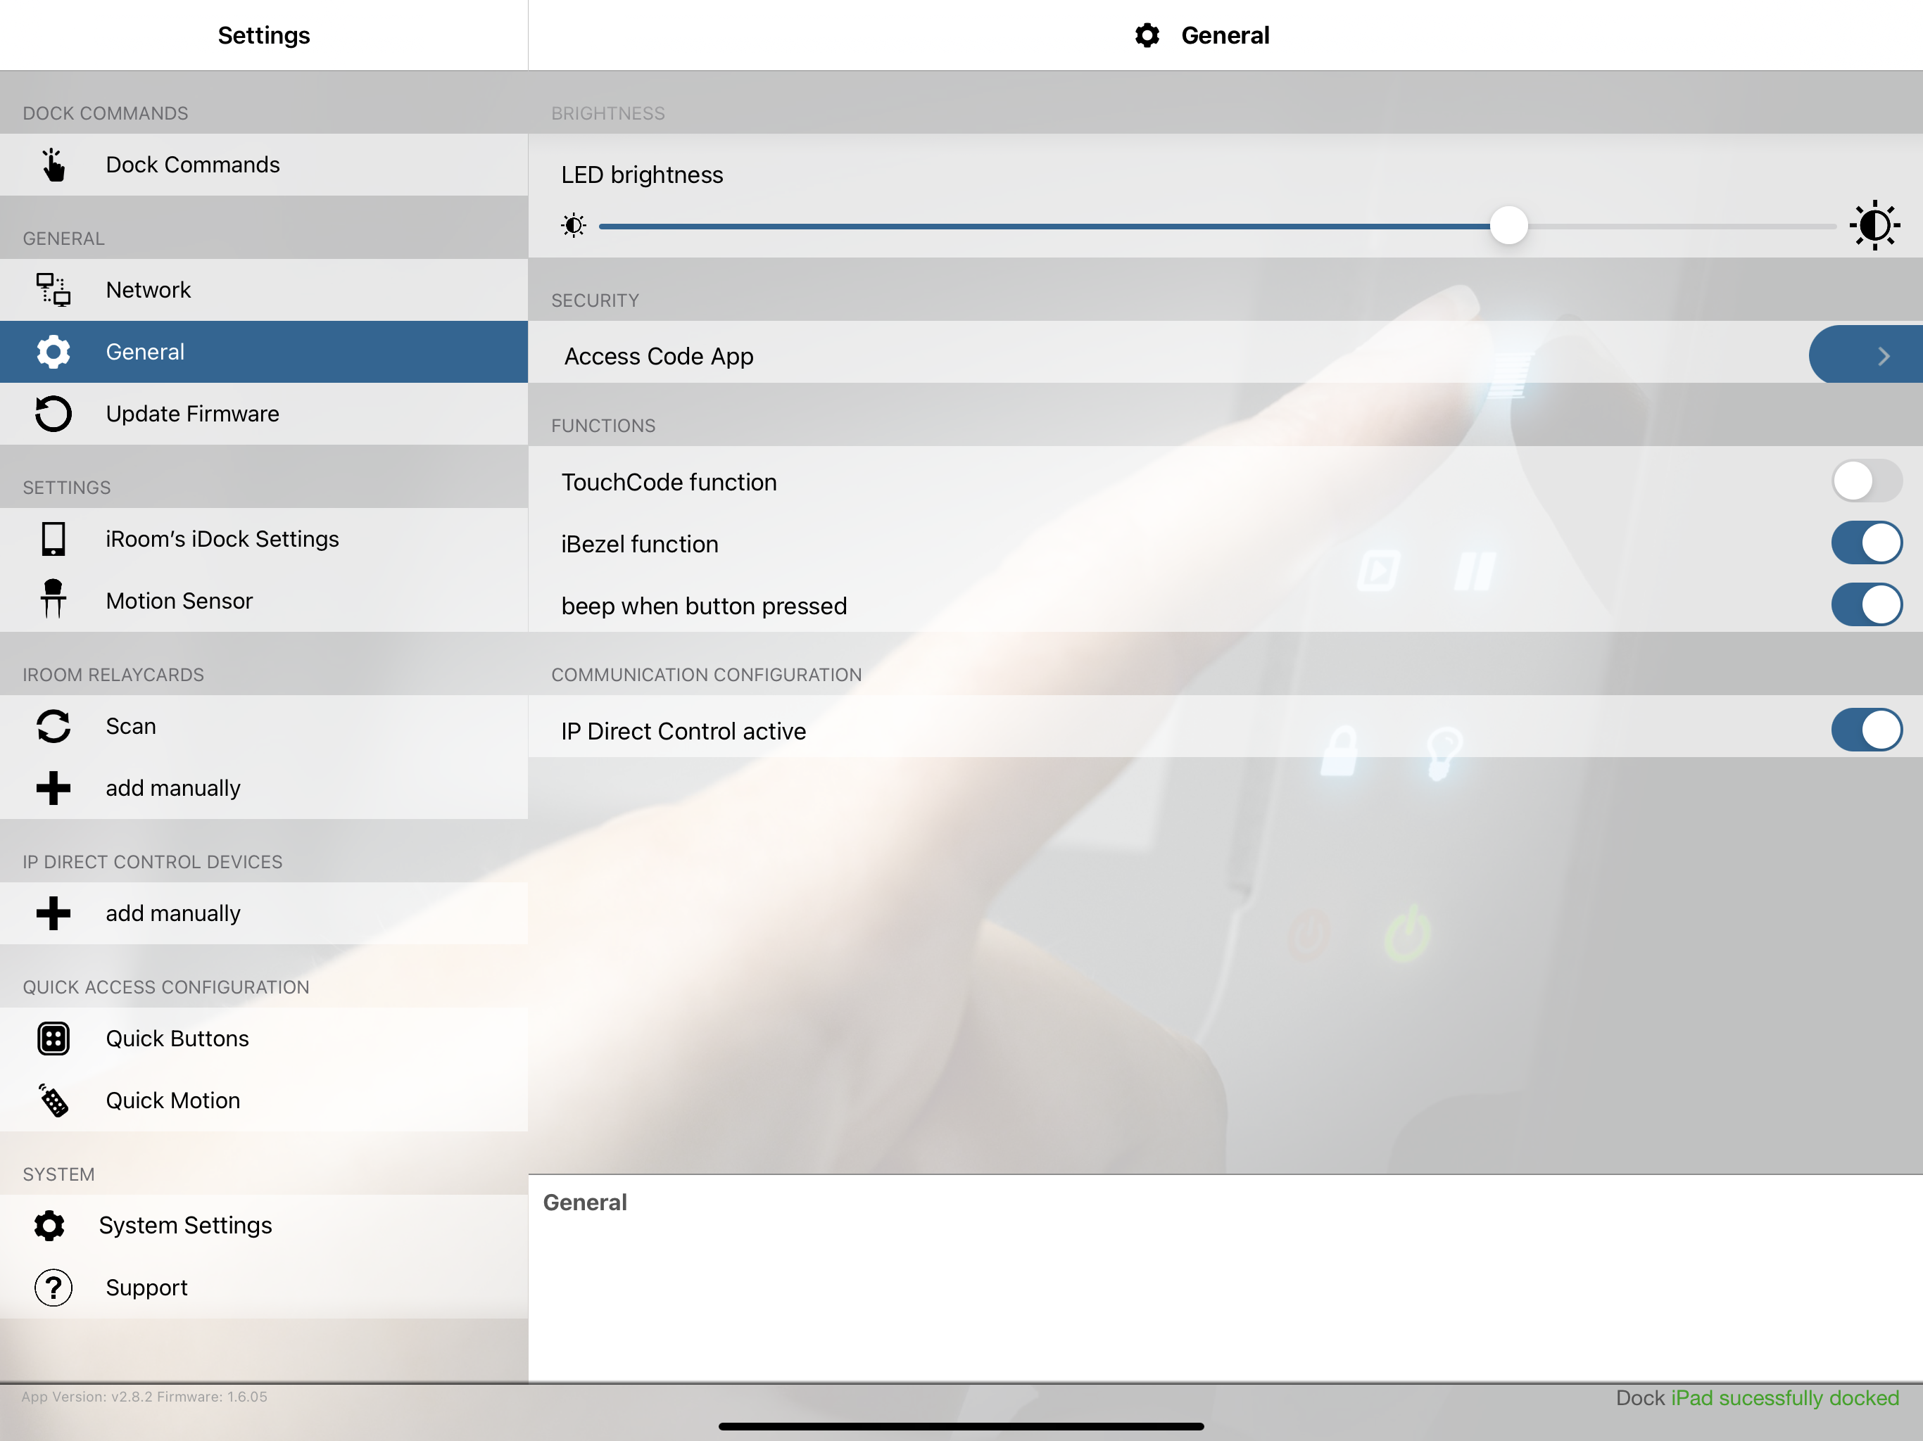The height and width of the screenshot is (1441, 1923).
Task: Click 'iPad sucessfully docked' status text
Action: pos(1785,1397)
